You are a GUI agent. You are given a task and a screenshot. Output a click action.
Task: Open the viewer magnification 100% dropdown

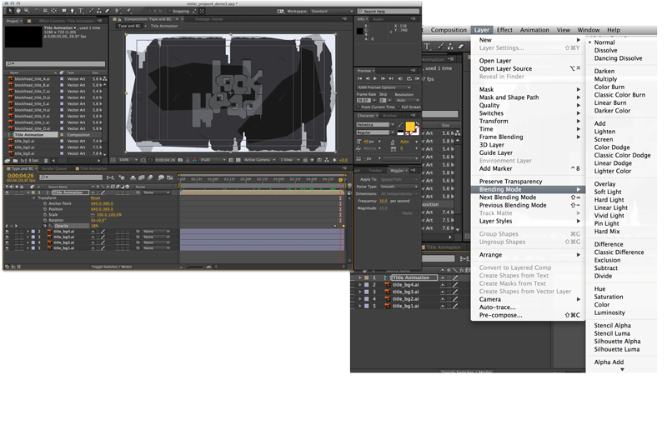[128, 160]
